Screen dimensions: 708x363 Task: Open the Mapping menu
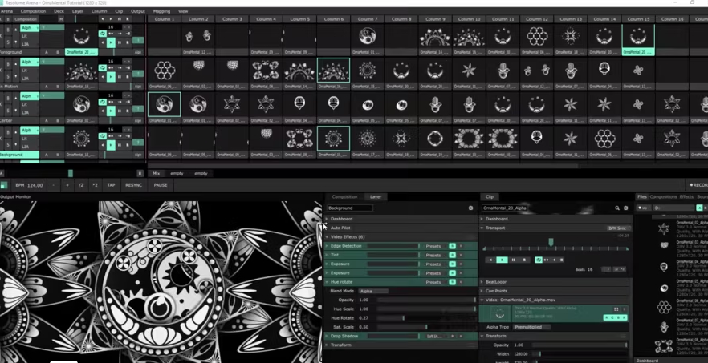pyautogui.click(x=161, y=11)
